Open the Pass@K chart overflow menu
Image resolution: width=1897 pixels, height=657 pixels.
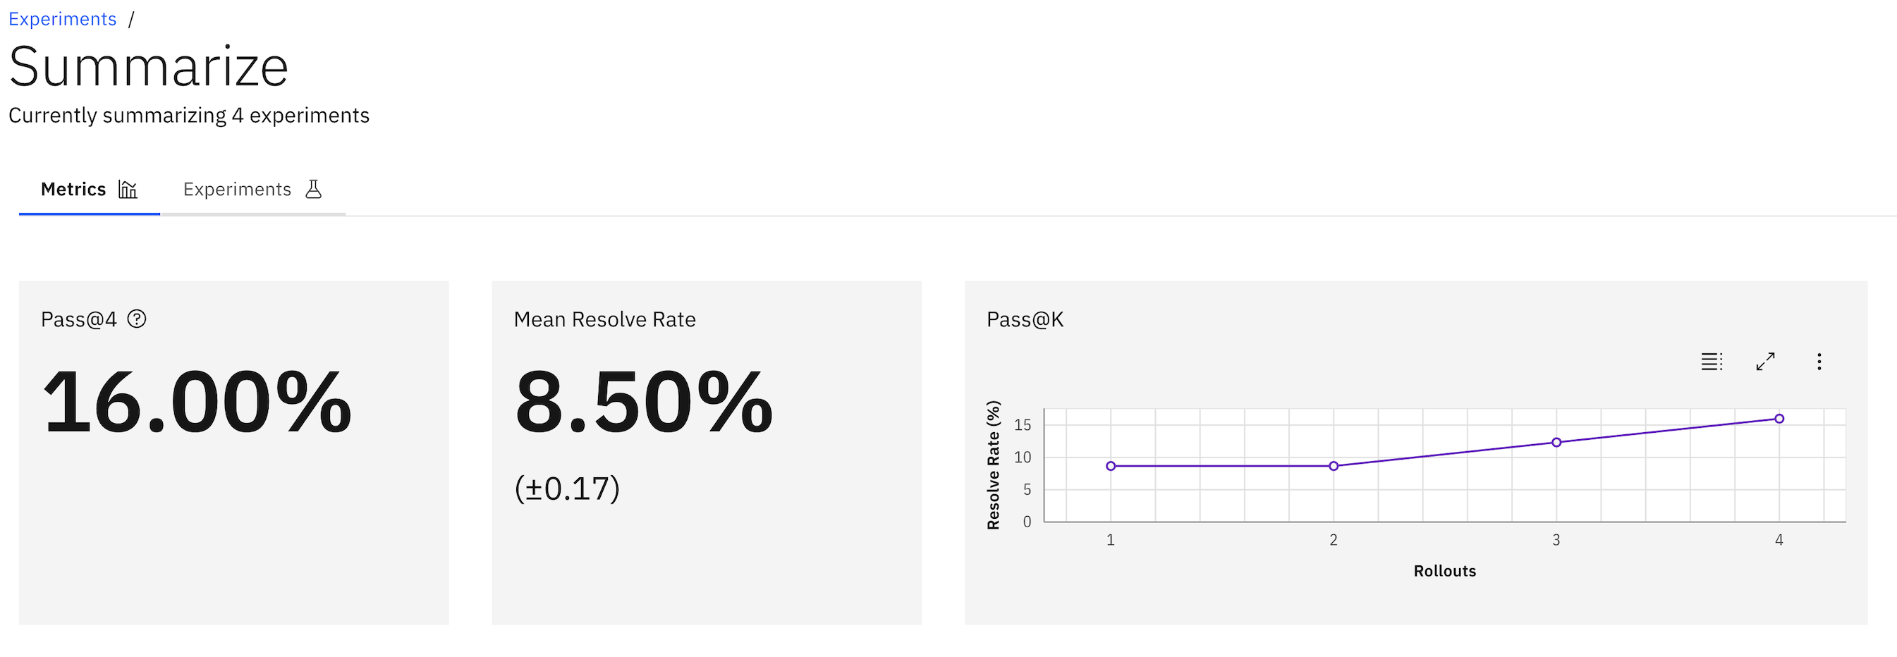(x=1819, y=362)
